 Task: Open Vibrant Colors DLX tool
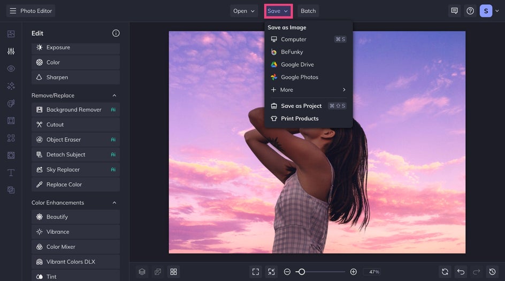click(x=75, y=262)
